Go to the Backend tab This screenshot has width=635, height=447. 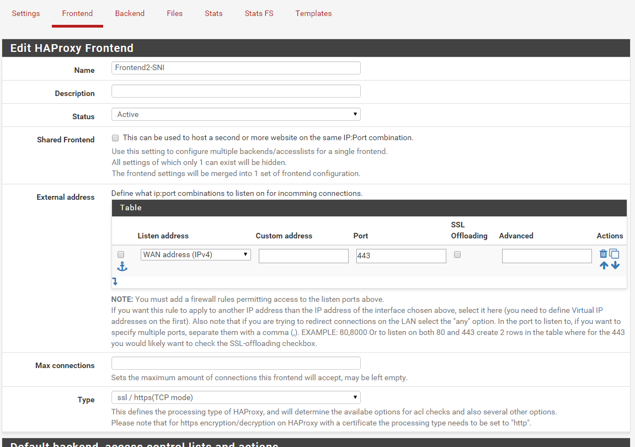[130, 13]
